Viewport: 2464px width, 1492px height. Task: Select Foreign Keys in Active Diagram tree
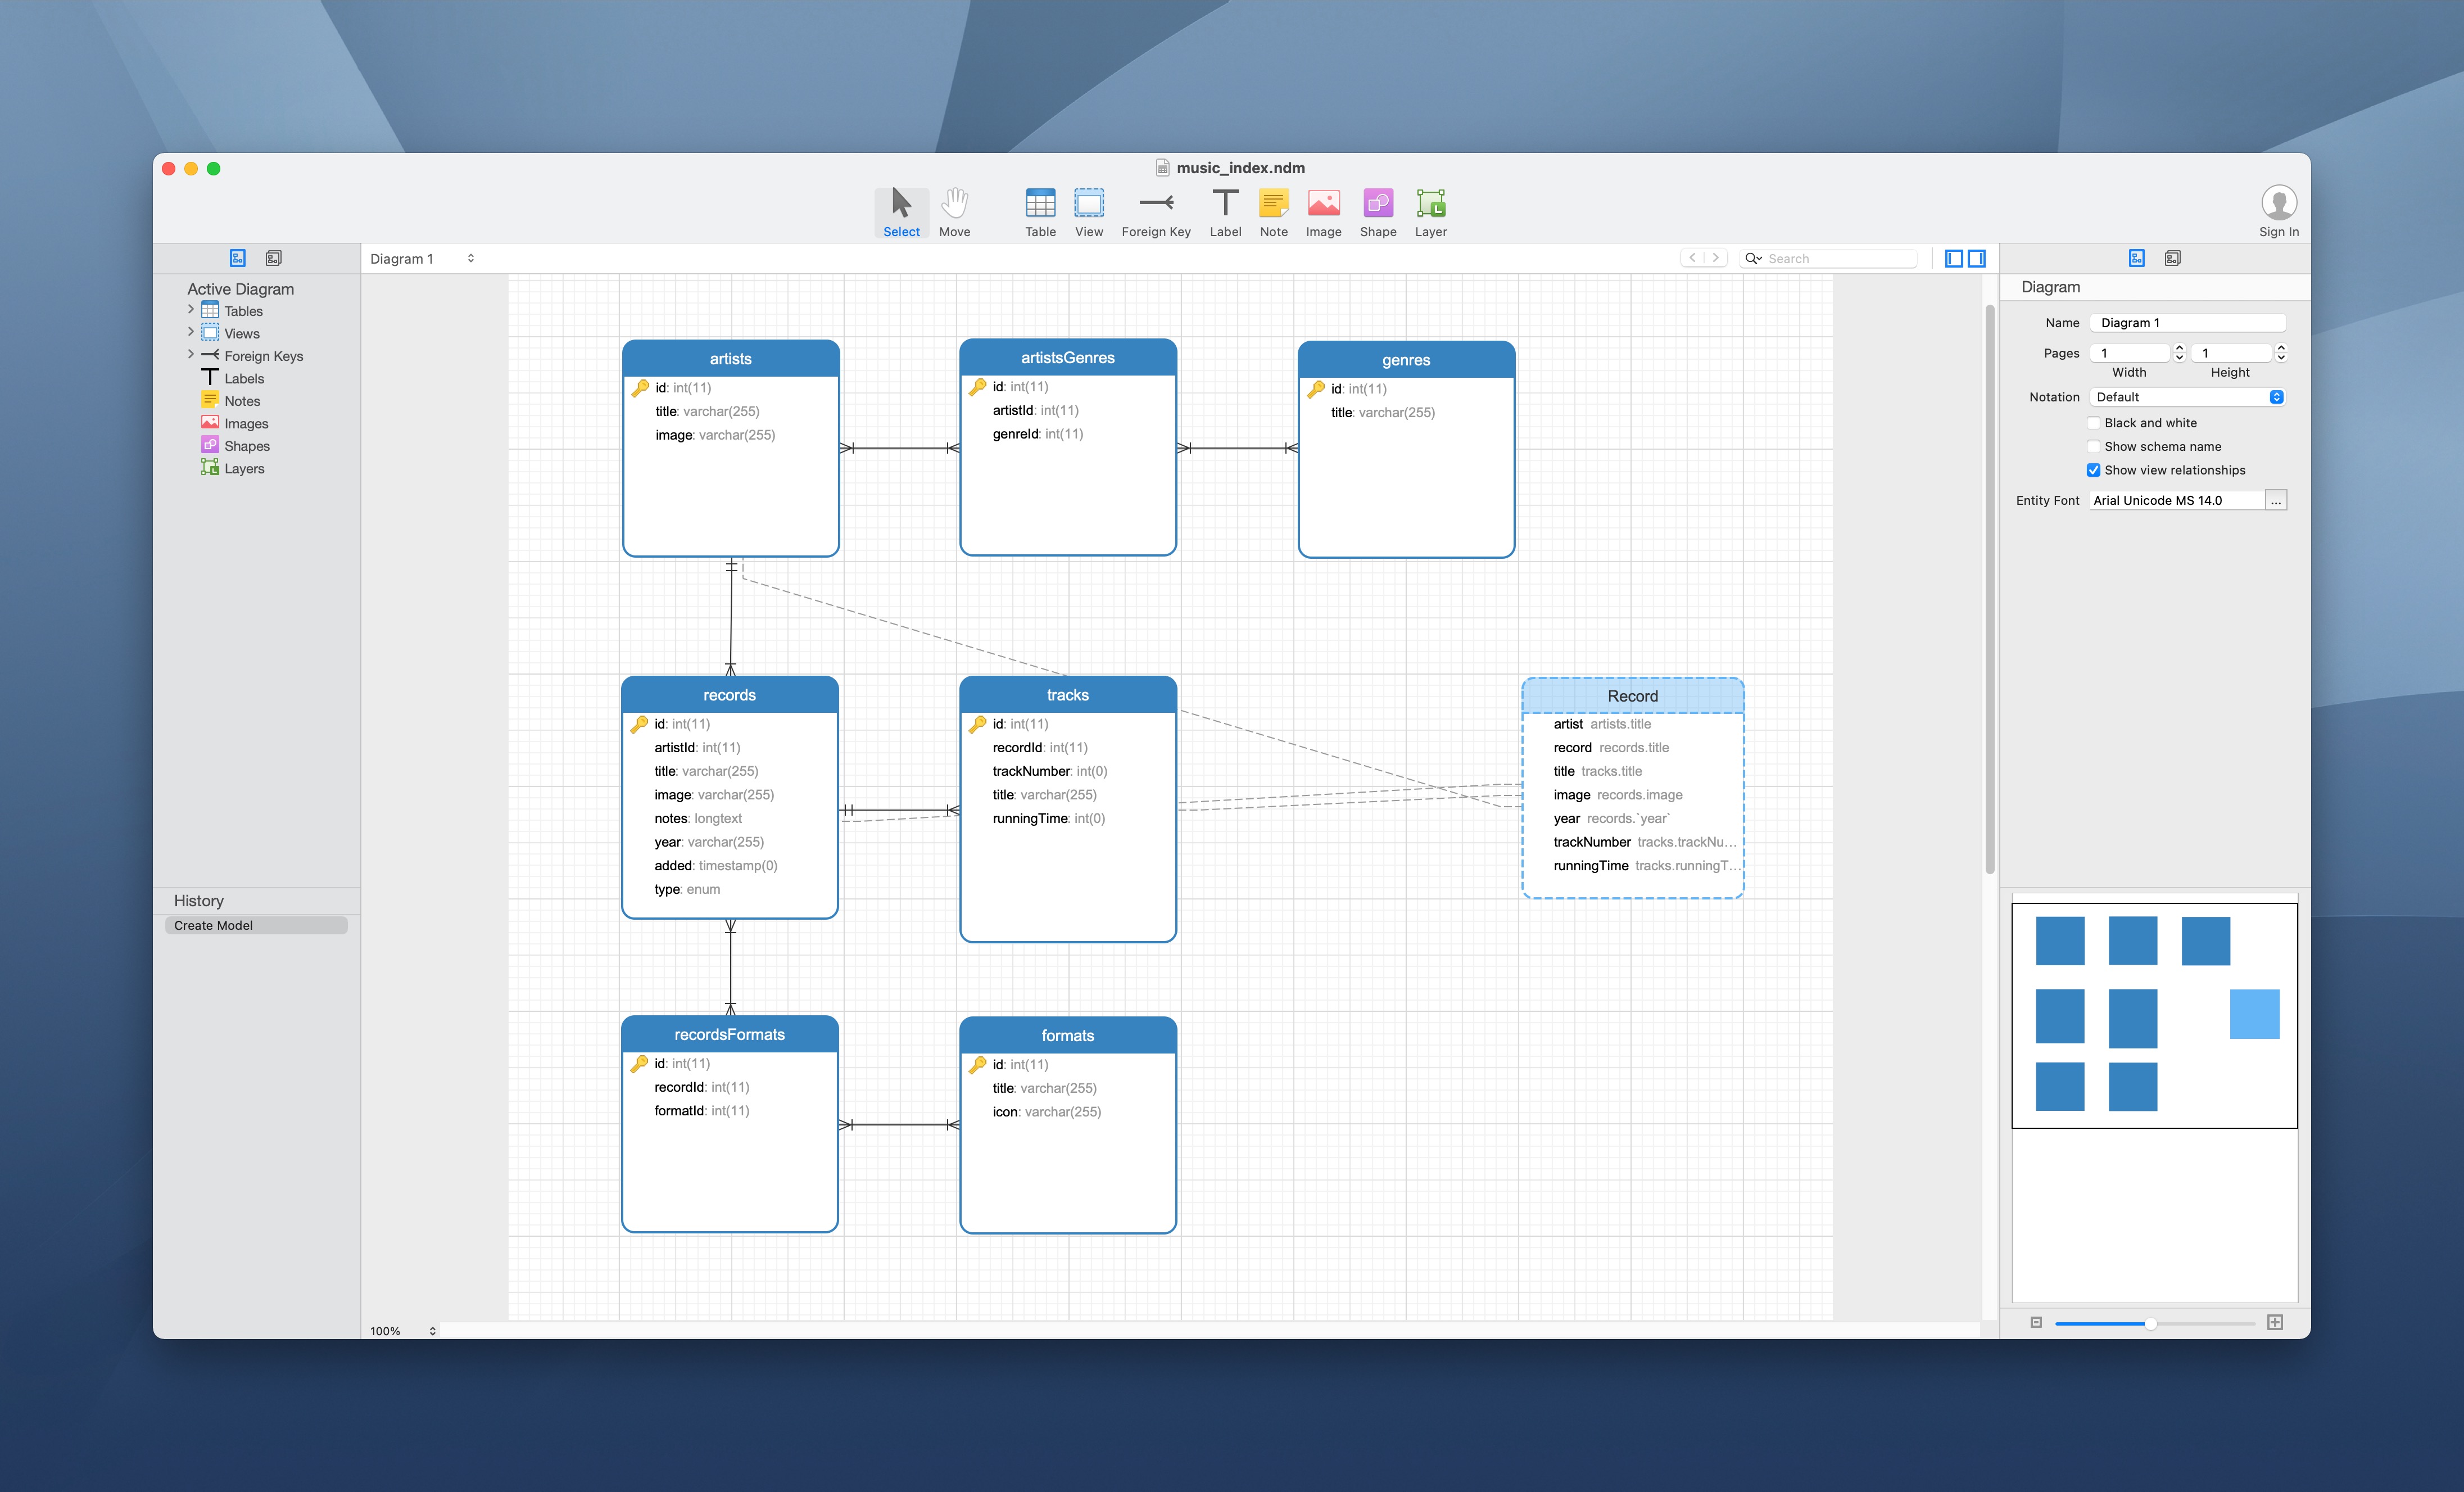click(x=263, y=356)
